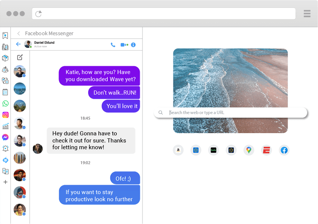Screen dimensions: 318x224
Task: Open Google Maps shortcut below the image
Action: coord(248,150)
